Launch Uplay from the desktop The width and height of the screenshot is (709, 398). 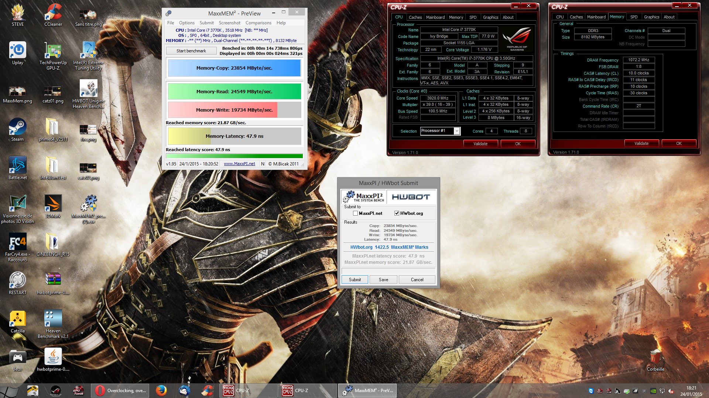(17, 53)
